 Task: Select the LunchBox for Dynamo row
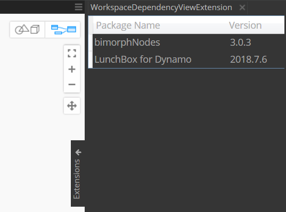pyautogui.click(x=189, y=60)
